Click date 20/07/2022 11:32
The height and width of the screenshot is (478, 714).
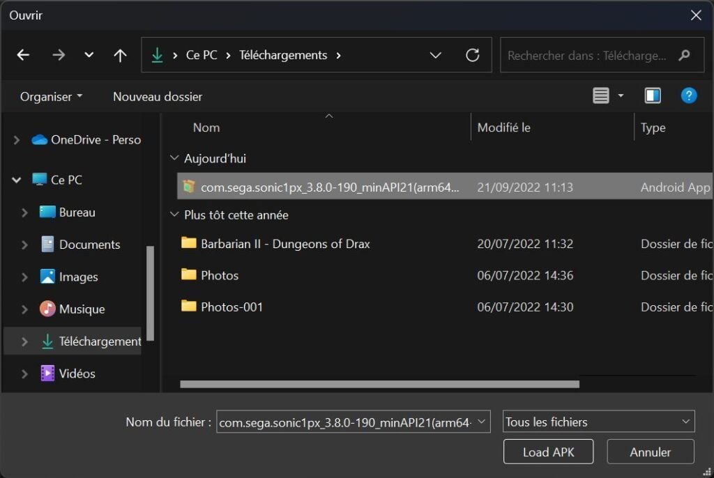click(x=525, y=244)
